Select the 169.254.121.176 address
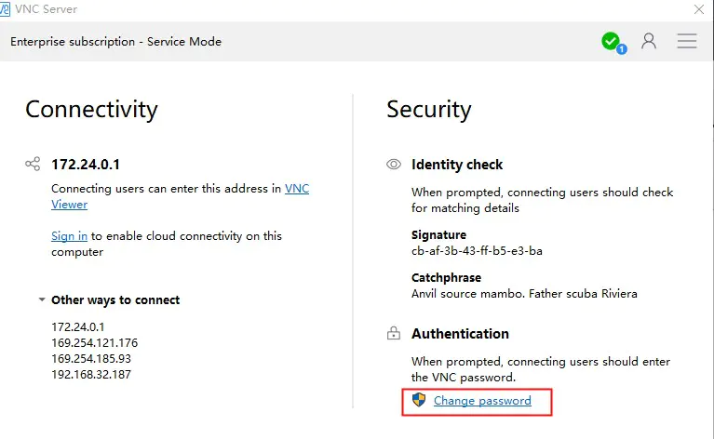The width and height of the screenshot is (714, 439). (x=94, y=342)
